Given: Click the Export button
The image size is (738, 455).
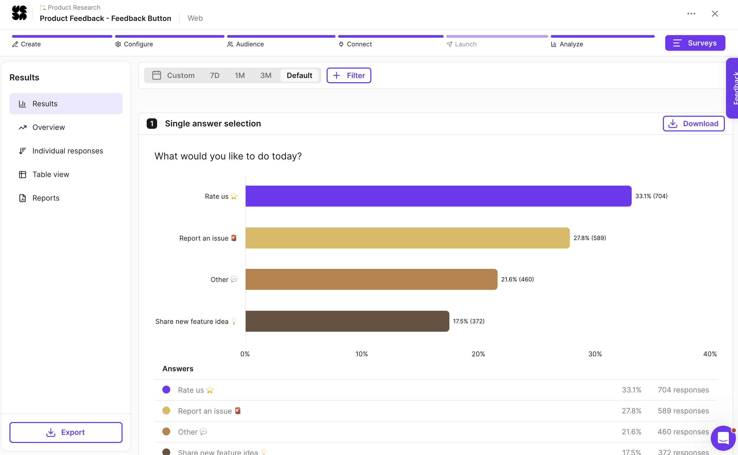Looking at the screenshot, I should 66,432.
